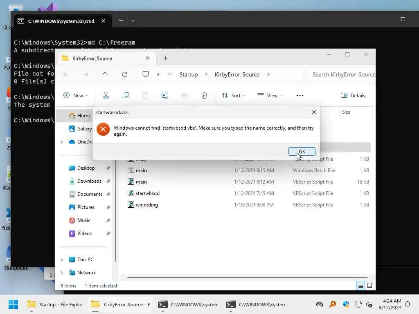
Task: Switch to KirbyError_Source taskbar item
Action: point(120,304)
